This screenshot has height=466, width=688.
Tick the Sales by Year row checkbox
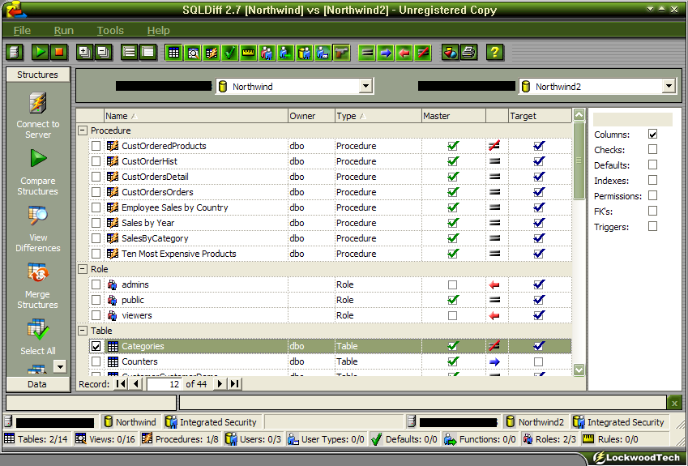pos(96,223)
